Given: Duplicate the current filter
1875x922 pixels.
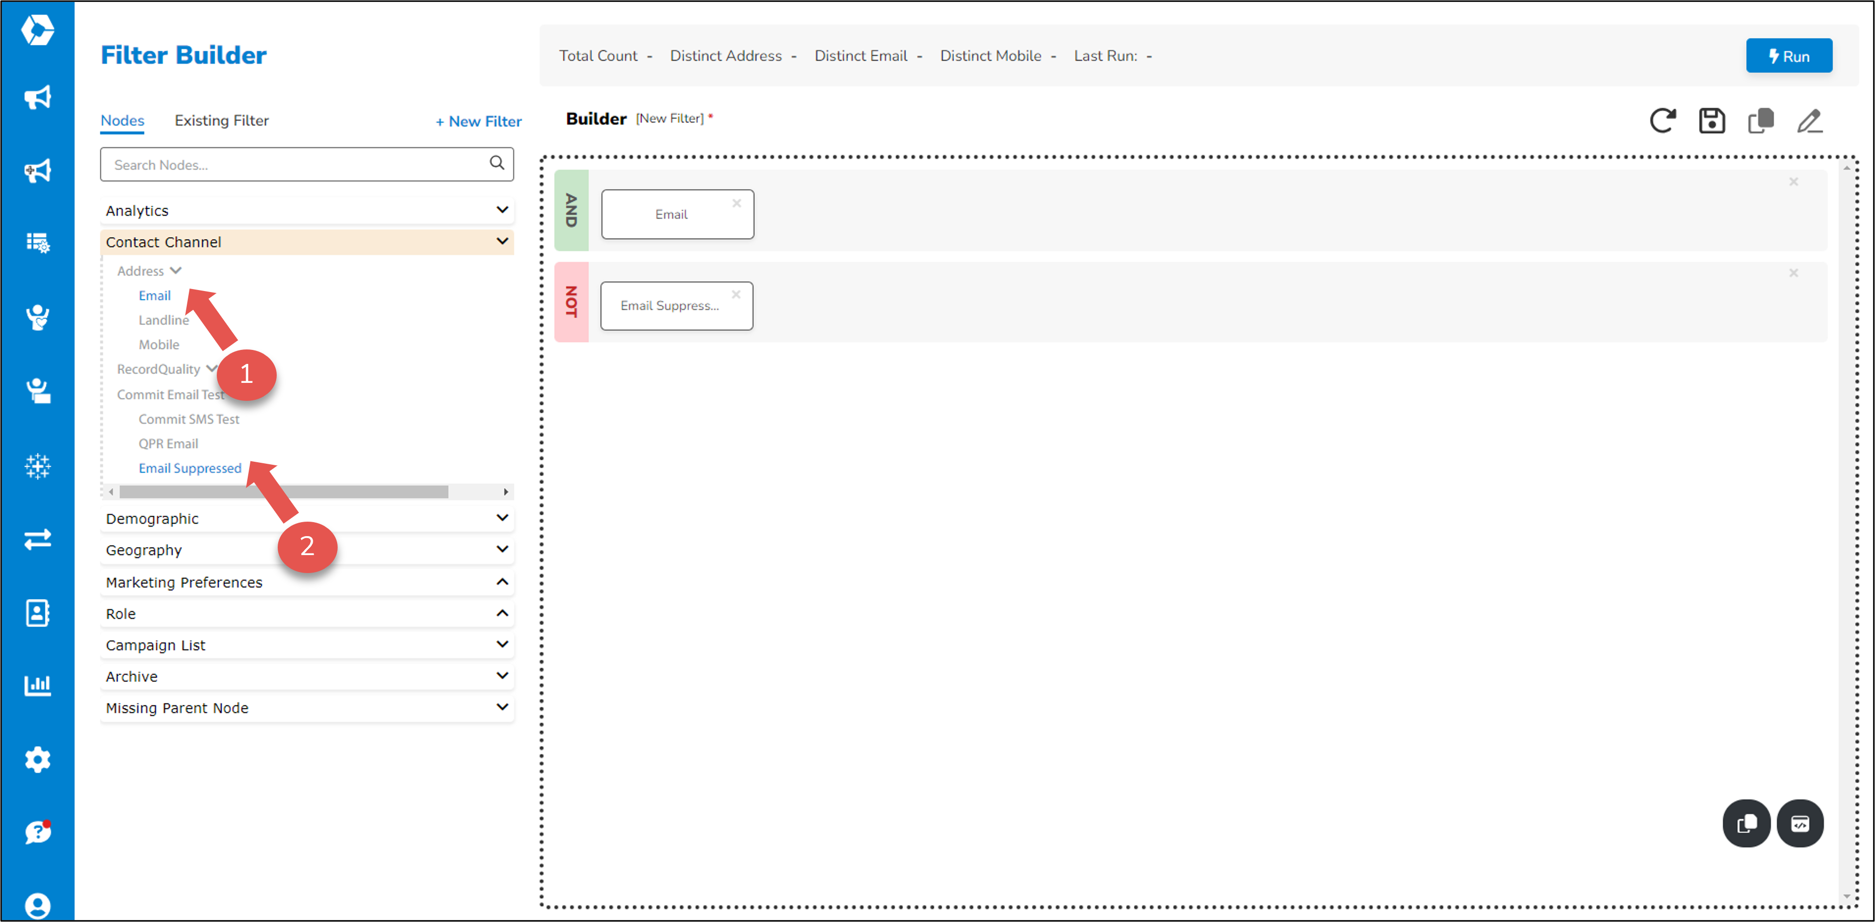Looking at the screenshot, I should [1762, 121].
